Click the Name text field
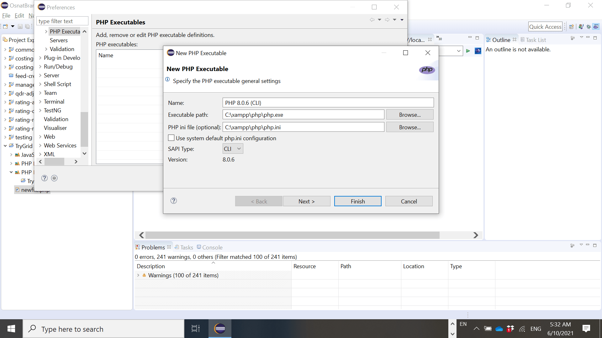Image resolution: width=602 pixels, height=338 pixels. click(328, 103)
